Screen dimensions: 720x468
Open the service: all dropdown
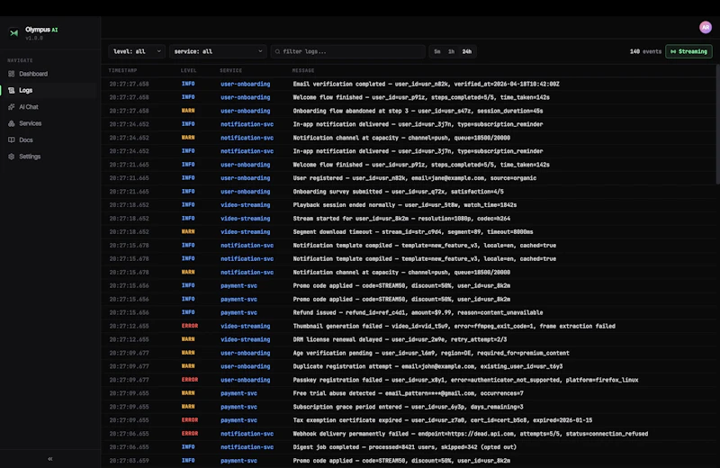pyautogui.click(x=218, y=51)
